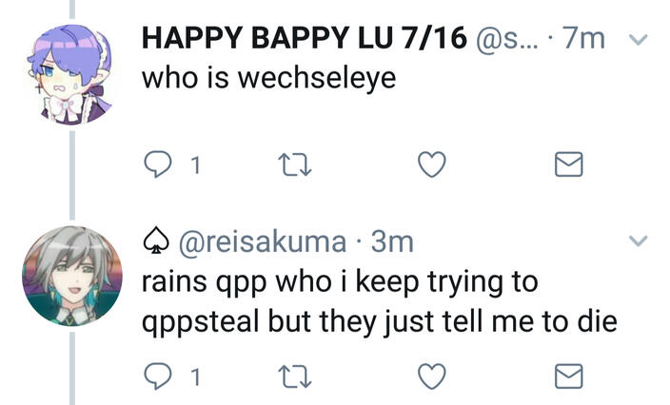Open the 7m timestamp of first tweet

pos(583,39)
